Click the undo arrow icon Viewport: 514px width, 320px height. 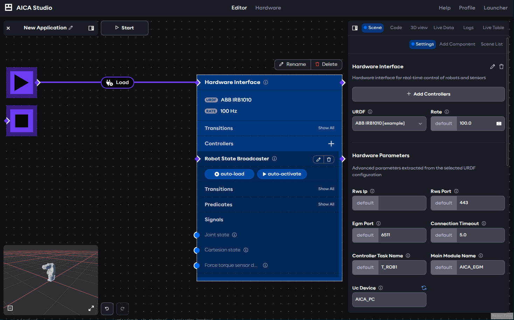[107, 309]
